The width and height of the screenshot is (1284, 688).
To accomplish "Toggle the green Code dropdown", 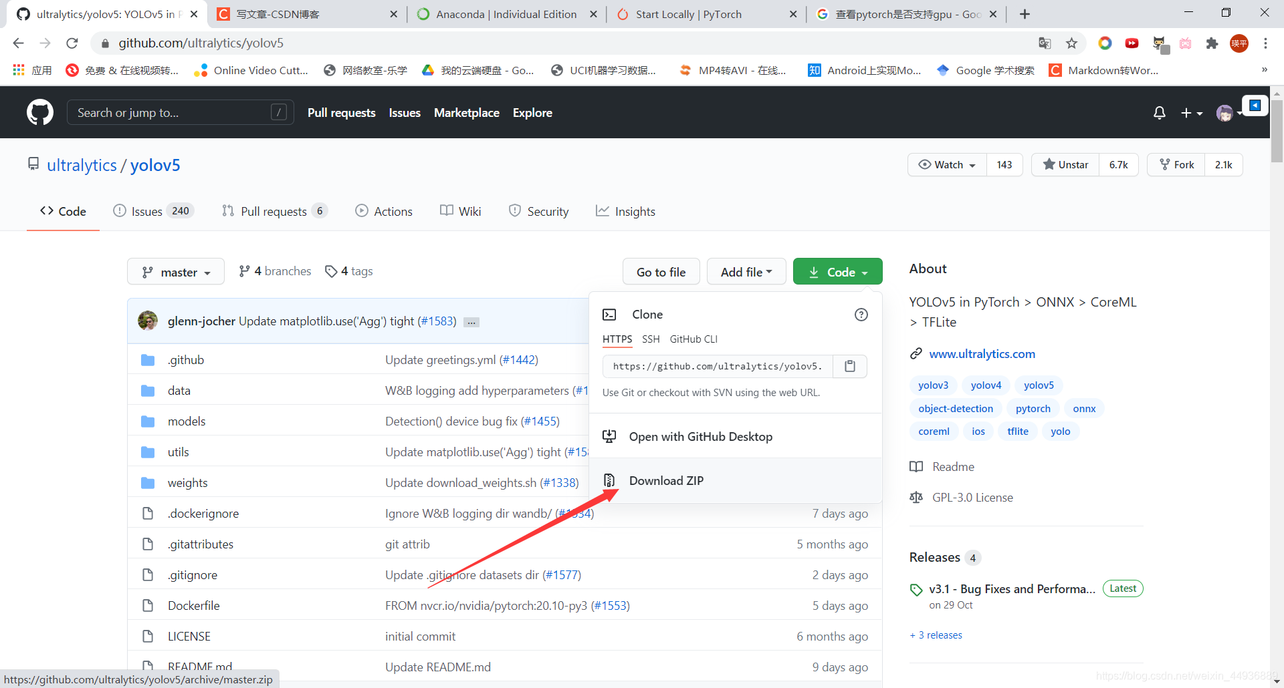I will [838, 272].
